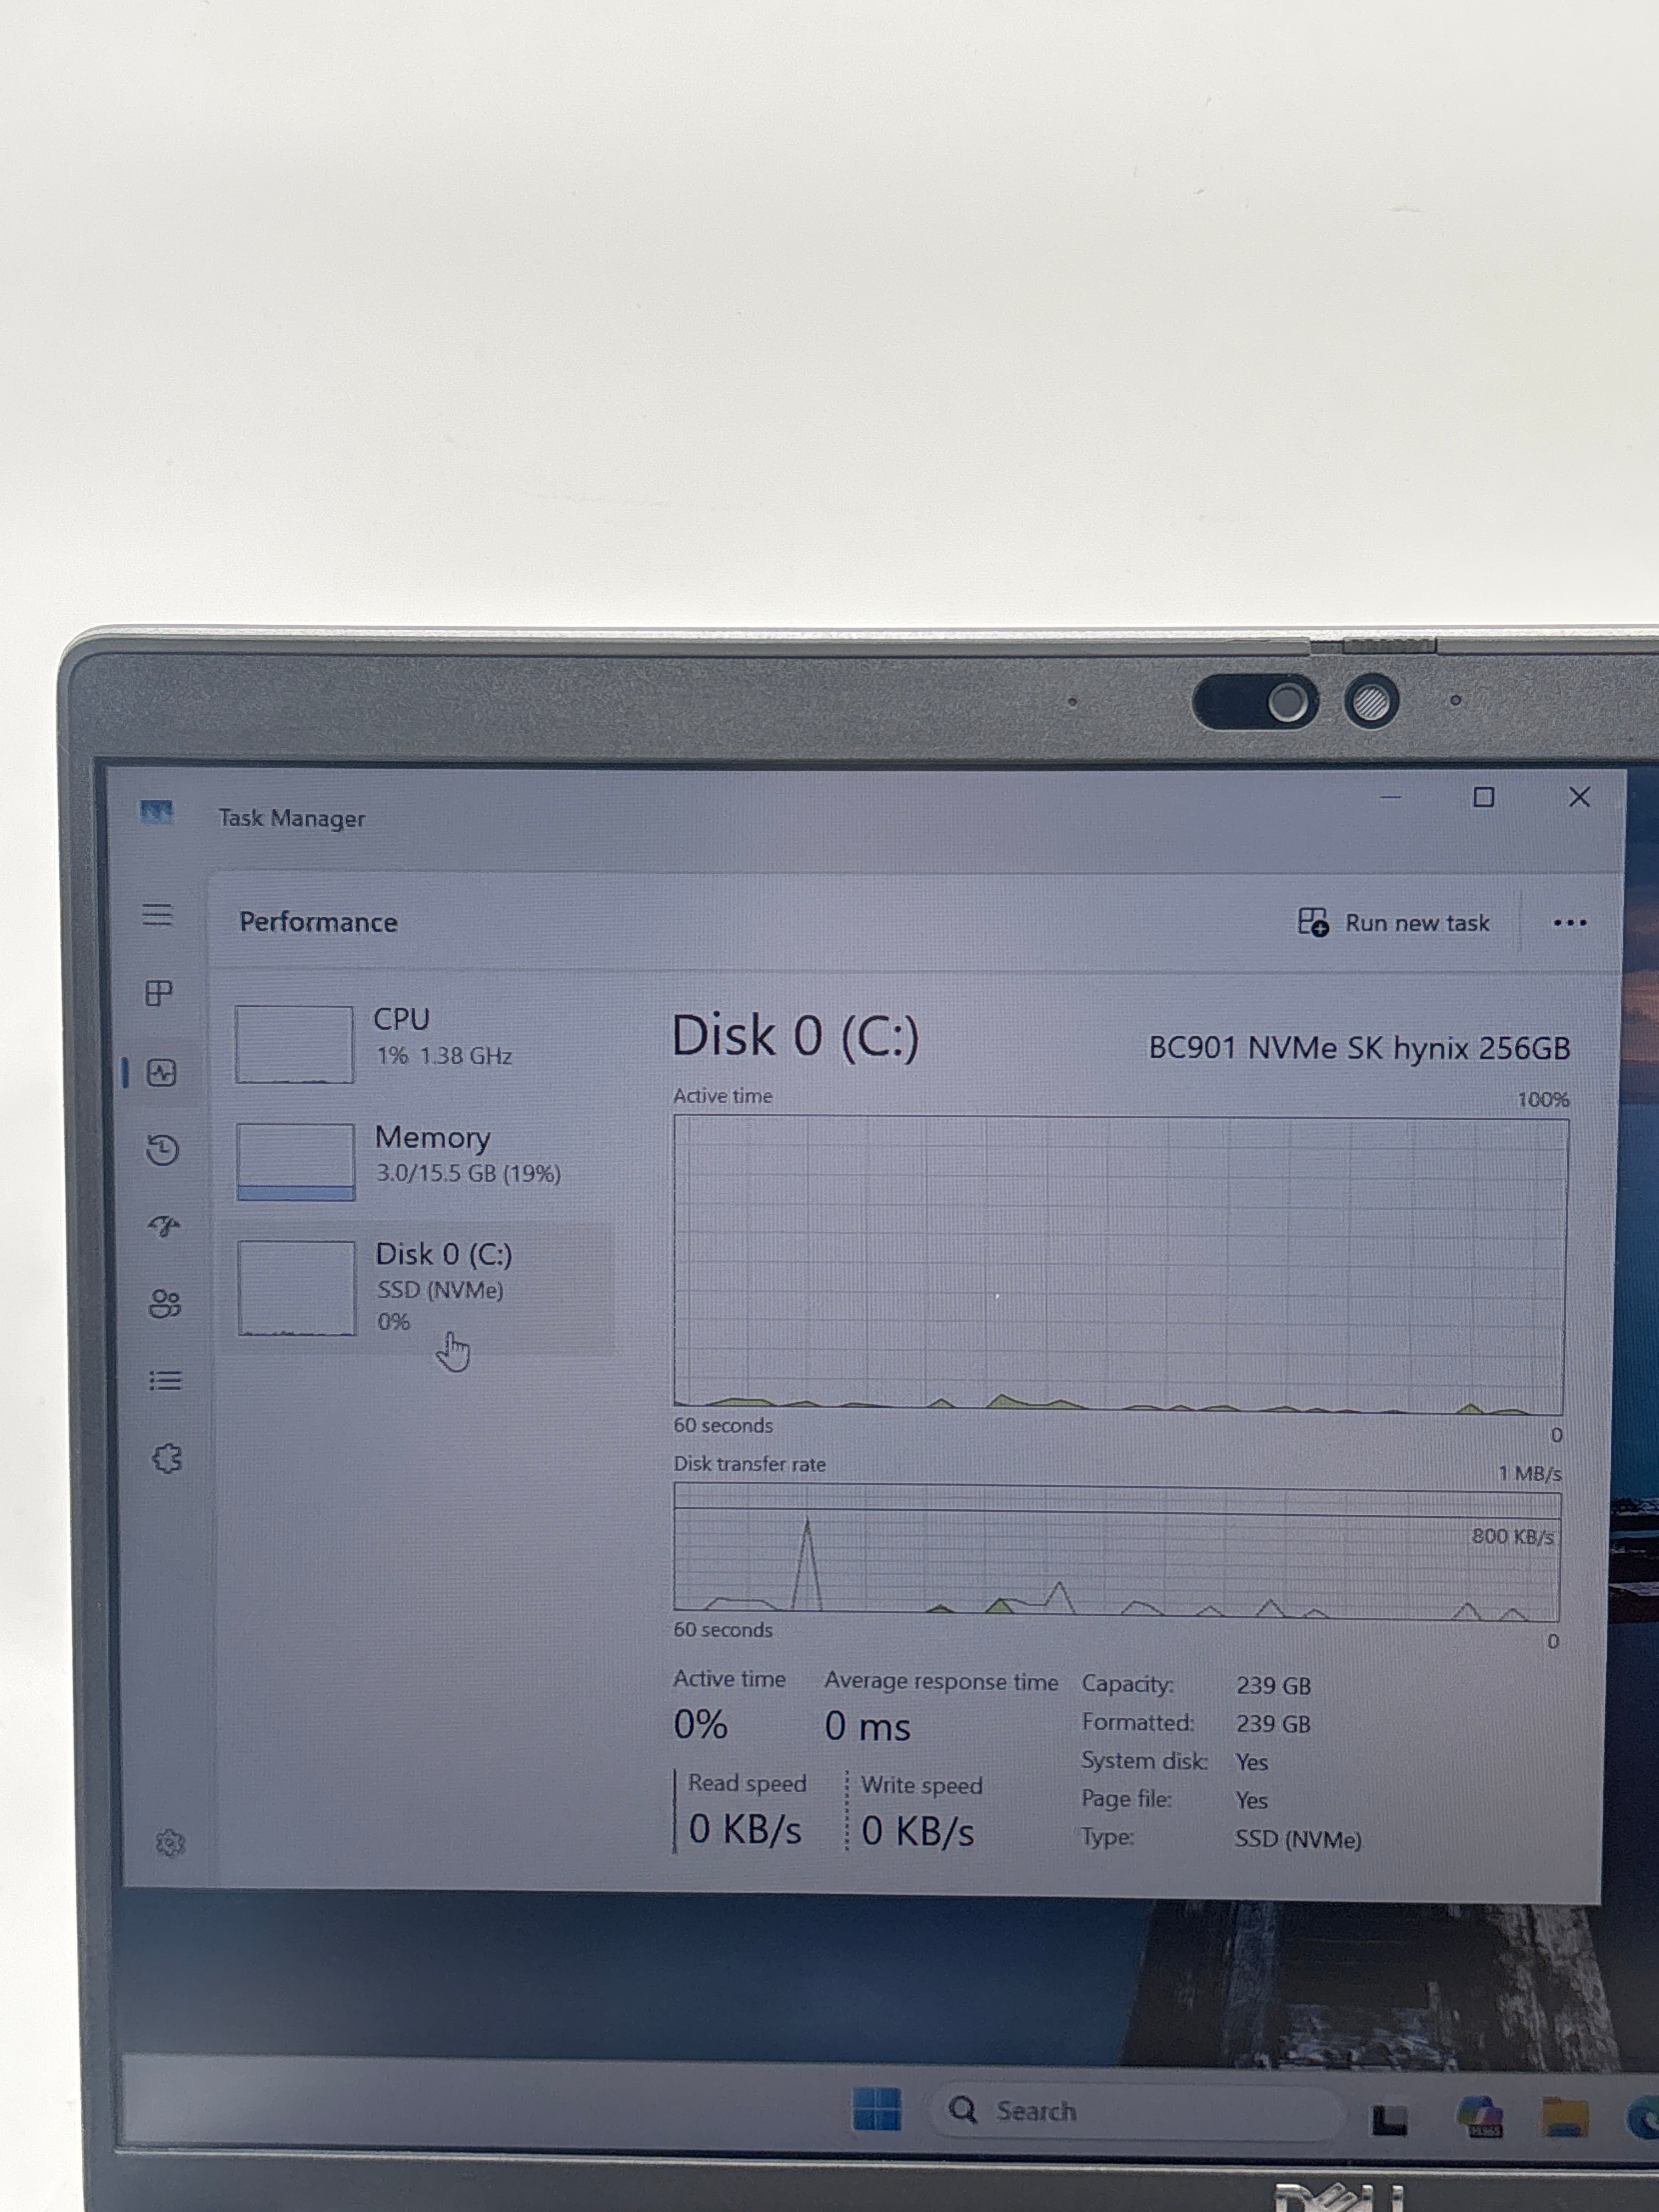The image size is (1659, 2212).
Task: Open the App history page icon
Action: click(162, 1150)
